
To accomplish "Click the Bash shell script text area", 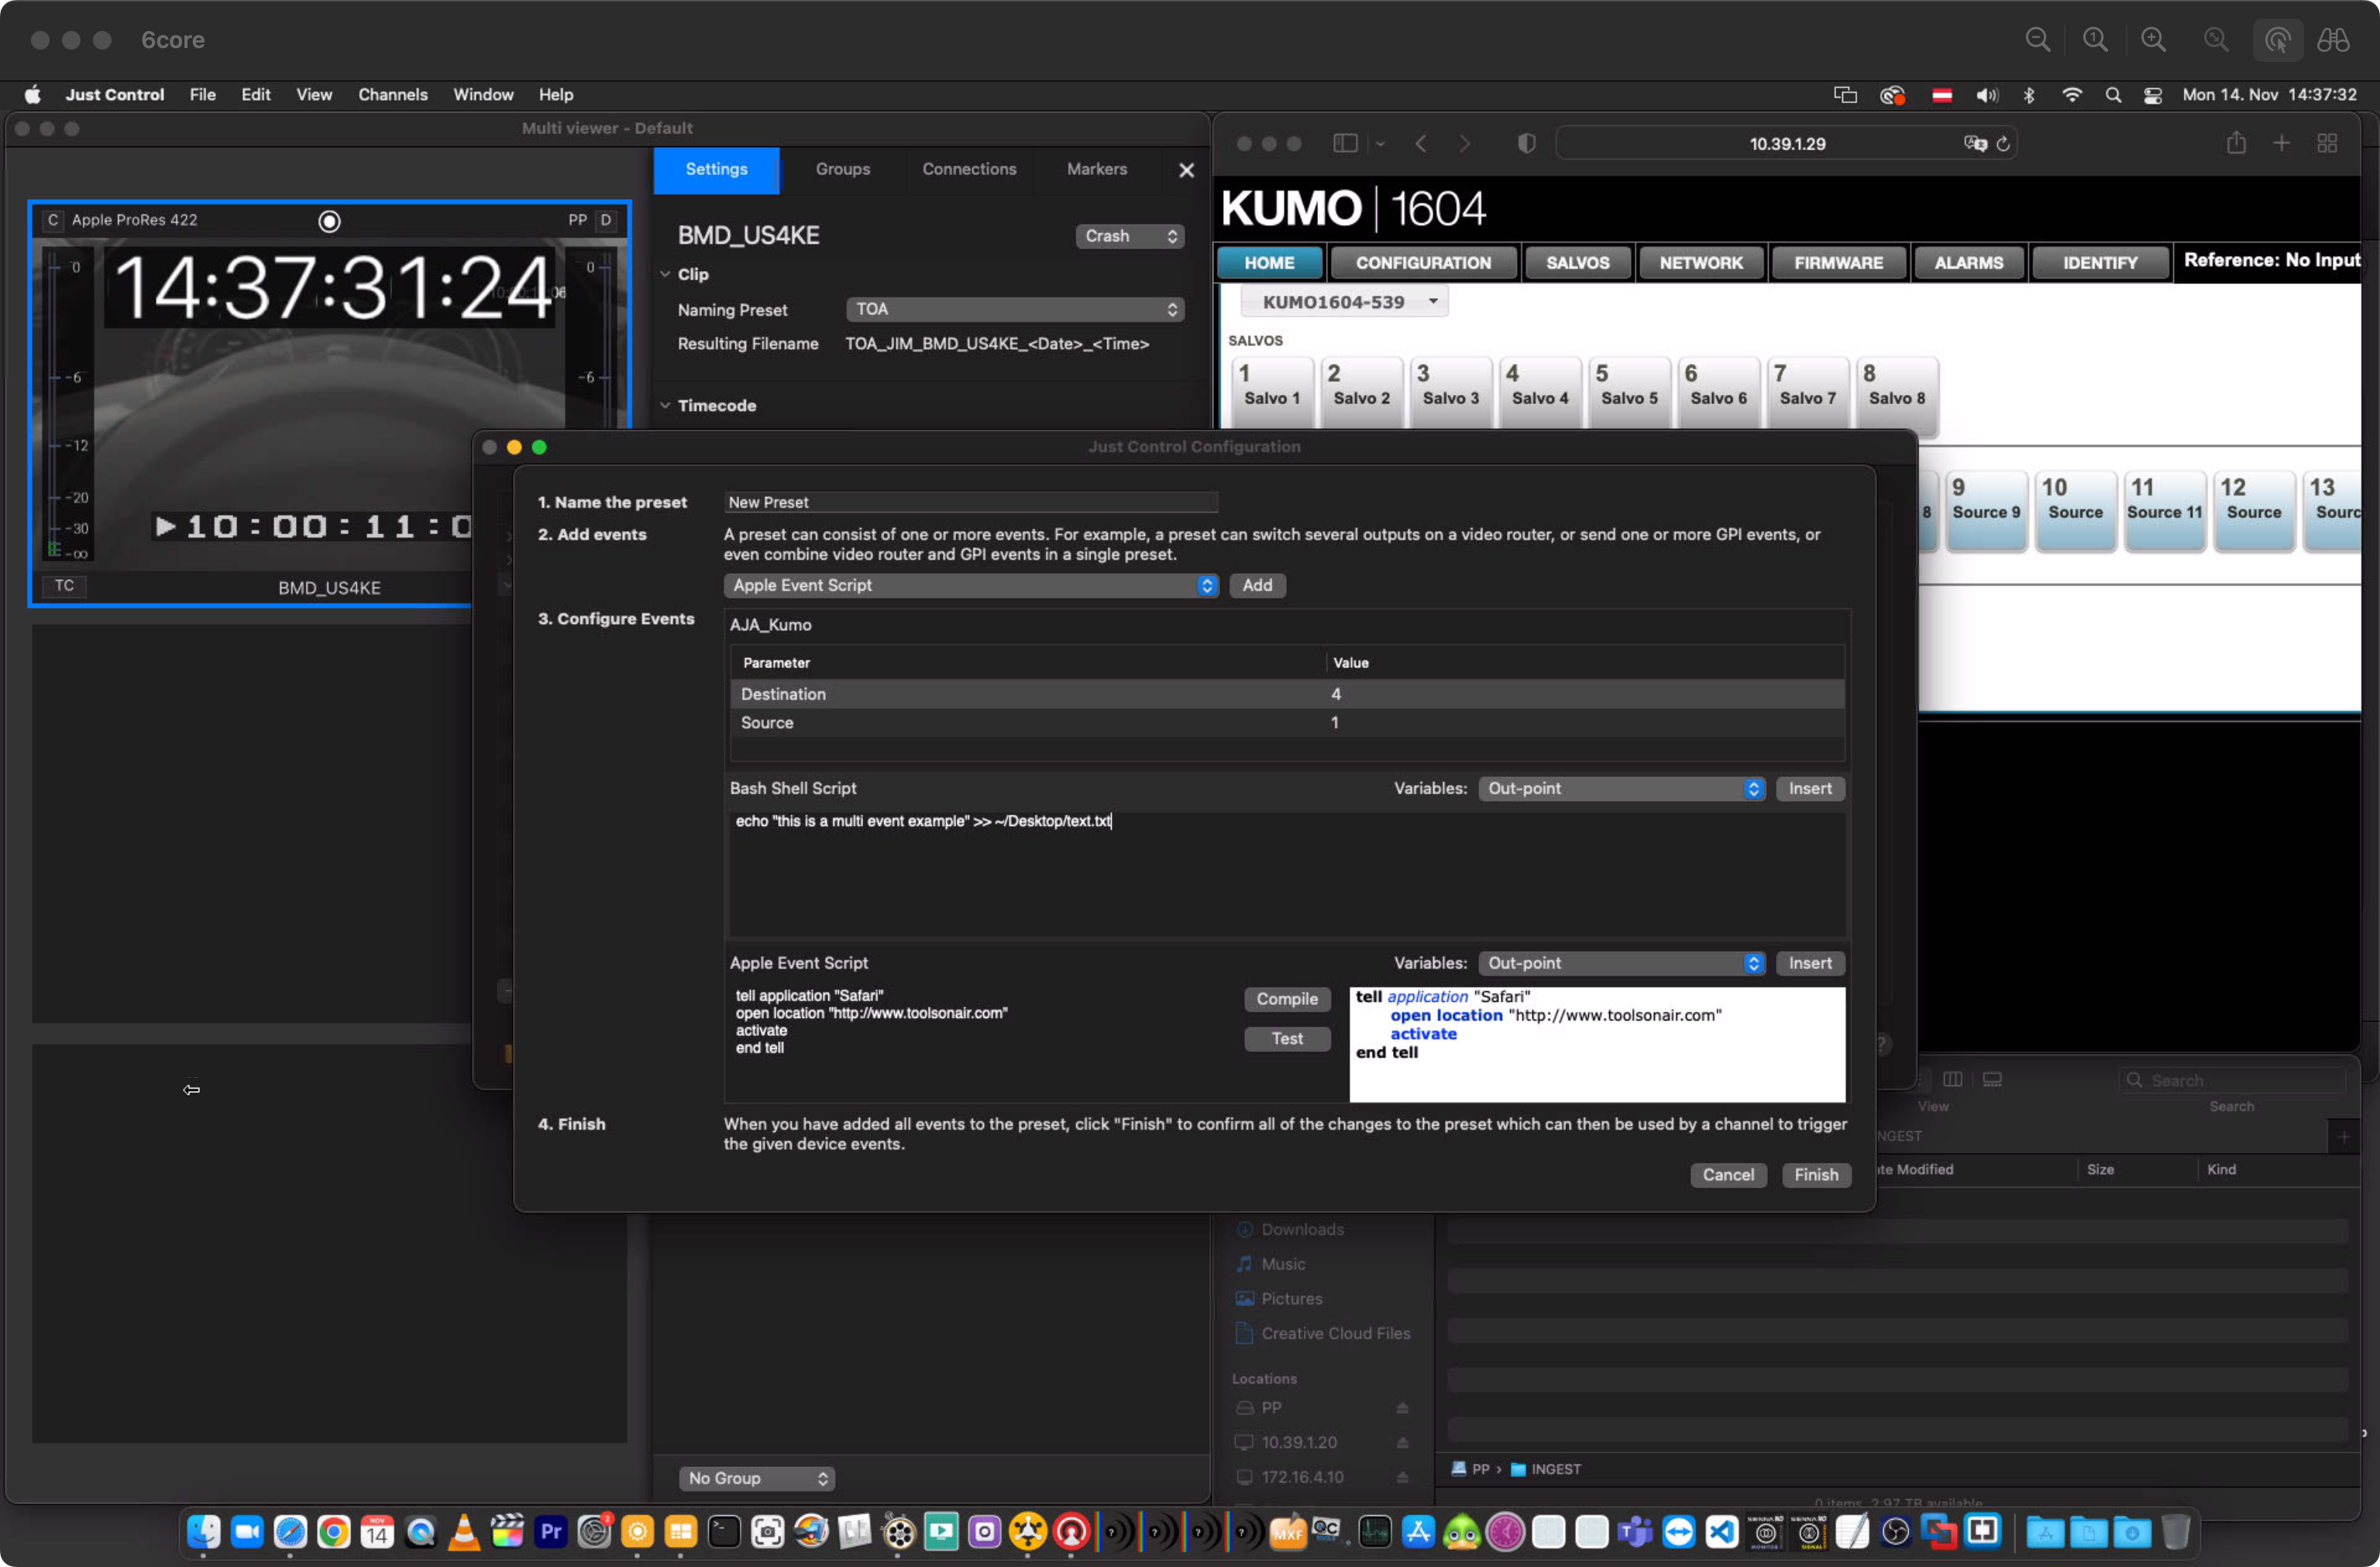I will tap(1286, 874).
